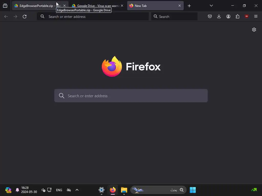Personalize new tab with gear icon
The image size is (262, 196).
tap(254, 30)
